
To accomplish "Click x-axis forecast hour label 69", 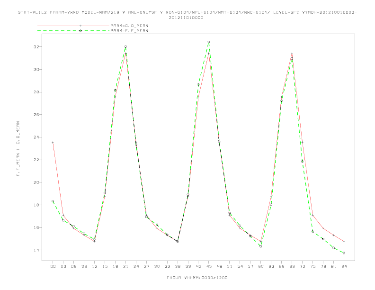I will 292,266.
